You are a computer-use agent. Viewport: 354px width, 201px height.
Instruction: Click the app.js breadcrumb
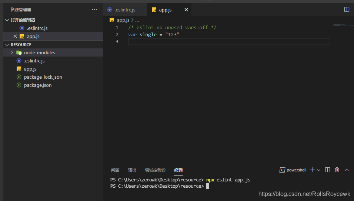tap(123, 20)
